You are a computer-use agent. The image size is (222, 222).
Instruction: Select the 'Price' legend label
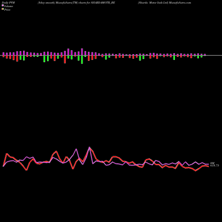7,10
